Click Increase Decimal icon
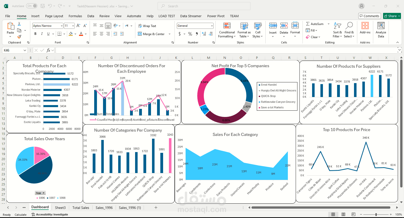Viewport: 404px width, 218px height. (204, 34)
